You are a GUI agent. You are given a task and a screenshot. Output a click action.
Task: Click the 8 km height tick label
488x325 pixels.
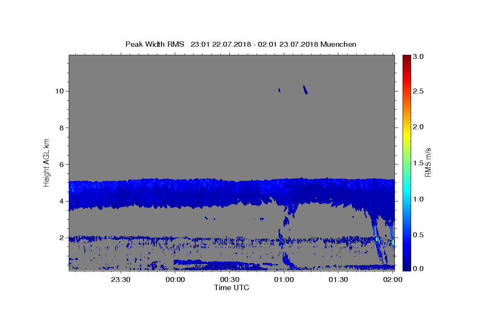click(62, 128)
